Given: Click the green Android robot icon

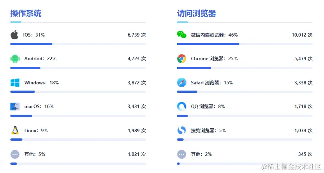Looking at the screenshot, I should (15, 59).
